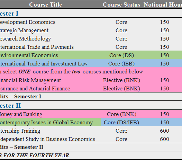Image resolution: width=182 pixels, height=160 pixels.
Task: Click the Course Title column header
Action: point(46,5)
